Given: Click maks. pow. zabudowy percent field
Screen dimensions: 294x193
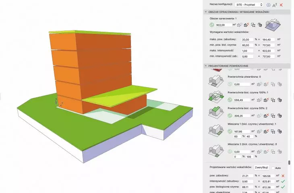Looking at the screenshot, I should point(247,40).
